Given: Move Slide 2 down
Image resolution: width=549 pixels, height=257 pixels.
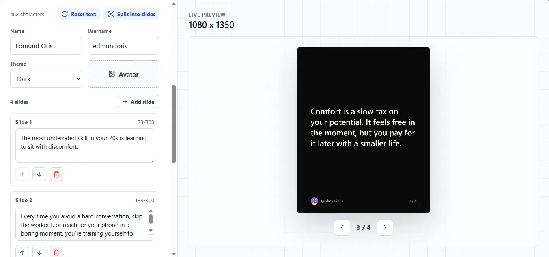Looking at the screenshot, I should tap(39, 252).
